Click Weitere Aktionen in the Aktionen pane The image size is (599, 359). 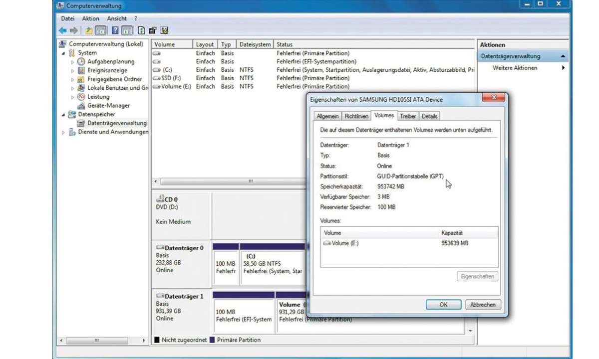click(x=515, y=68)
